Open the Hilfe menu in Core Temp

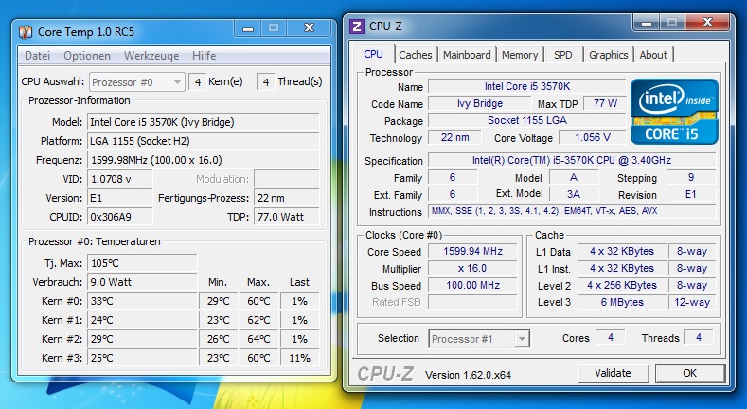click(x=204, y=56)
